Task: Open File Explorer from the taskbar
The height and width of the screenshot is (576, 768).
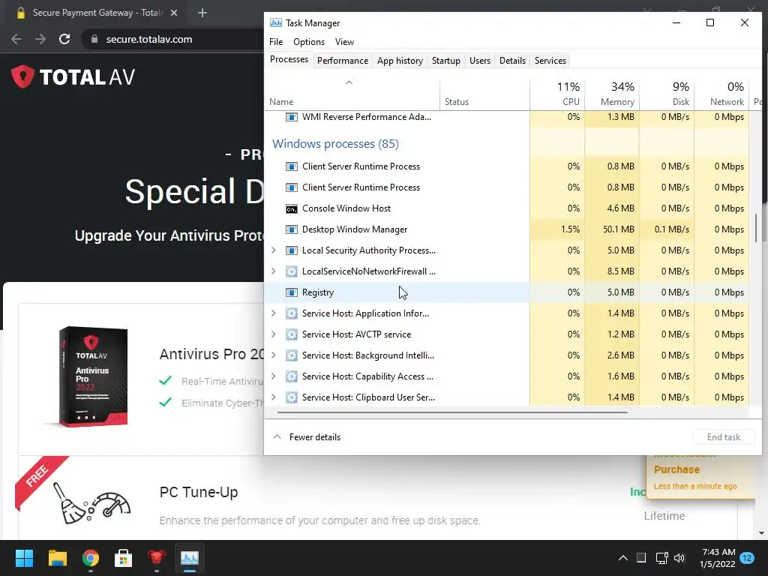Action: point(57,558)
